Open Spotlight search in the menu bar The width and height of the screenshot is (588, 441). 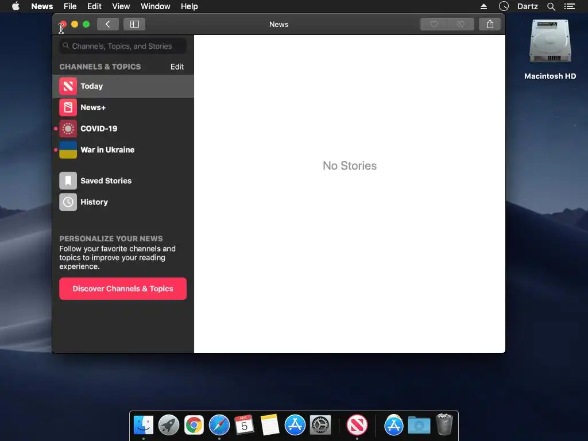(x=551, y=6)
